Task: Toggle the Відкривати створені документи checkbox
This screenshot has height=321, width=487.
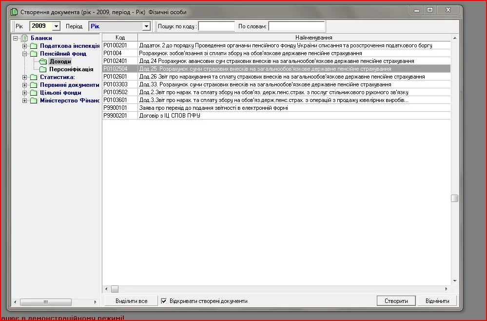Action: pyautogui.click(x=164, y=301)
